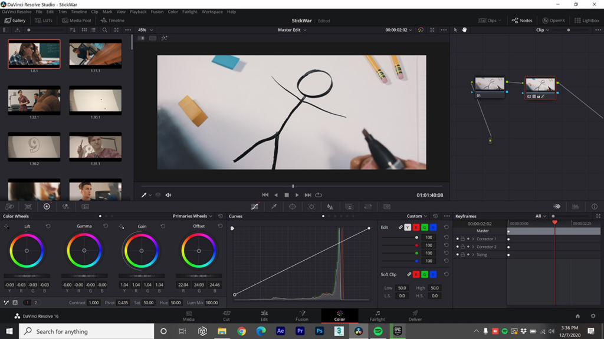
Task: Open the Master Edit timeline dropdown
Action: tap(292, 29)
